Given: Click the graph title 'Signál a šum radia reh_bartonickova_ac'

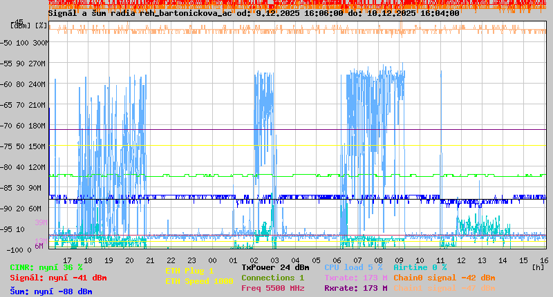Looking at the screenshot, I should tap(140, 13).
